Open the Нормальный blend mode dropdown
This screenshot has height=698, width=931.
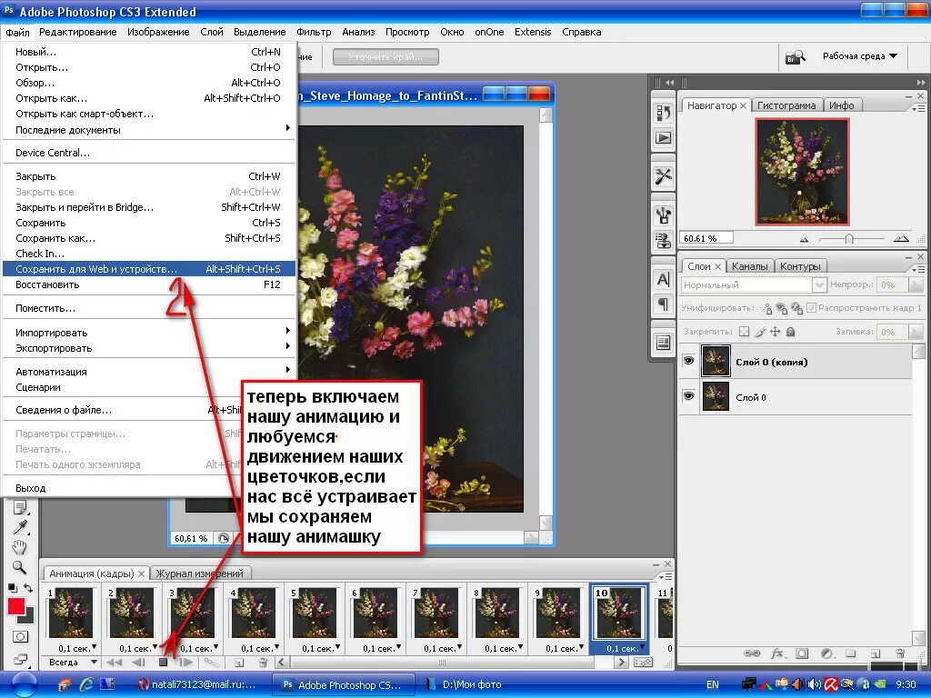click(754, 284)
